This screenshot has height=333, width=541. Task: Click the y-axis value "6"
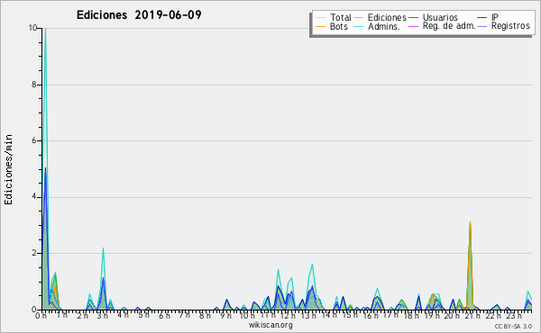pos(34,140)
